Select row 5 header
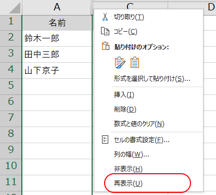Viewport: 216px width, 195px height. [x=11, y=87]
